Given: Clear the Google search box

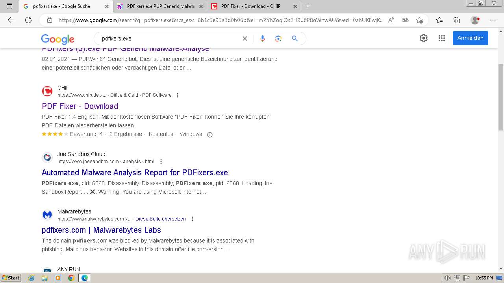Looking at the screenshot, I should (x=245, y=39).
